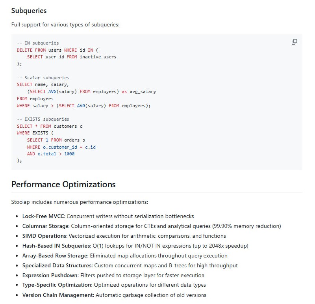Click the avg_salary alias in the code

point(143,91)
